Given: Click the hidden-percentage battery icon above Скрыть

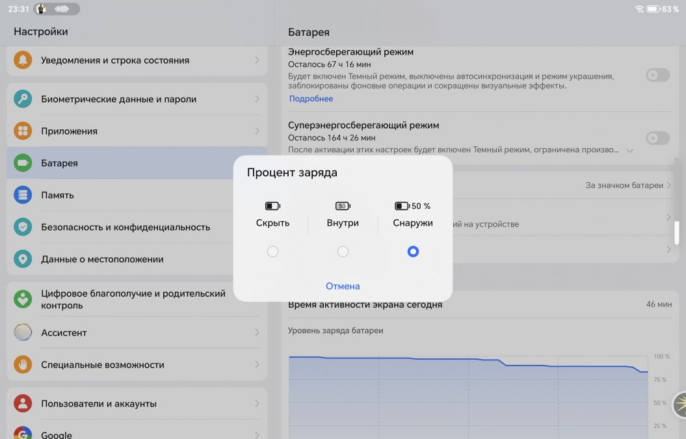Looking at the screenshot, I should 272,206.
